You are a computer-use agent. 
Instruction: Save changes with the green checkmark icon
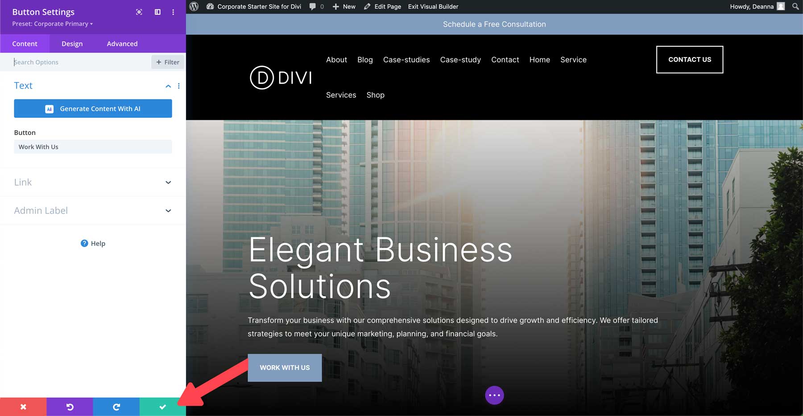point(162,406)
